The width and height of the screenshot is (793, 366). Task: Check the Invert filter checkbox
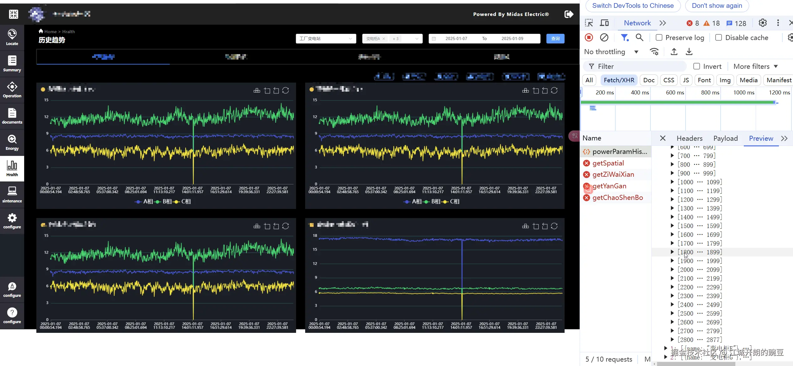696,66
